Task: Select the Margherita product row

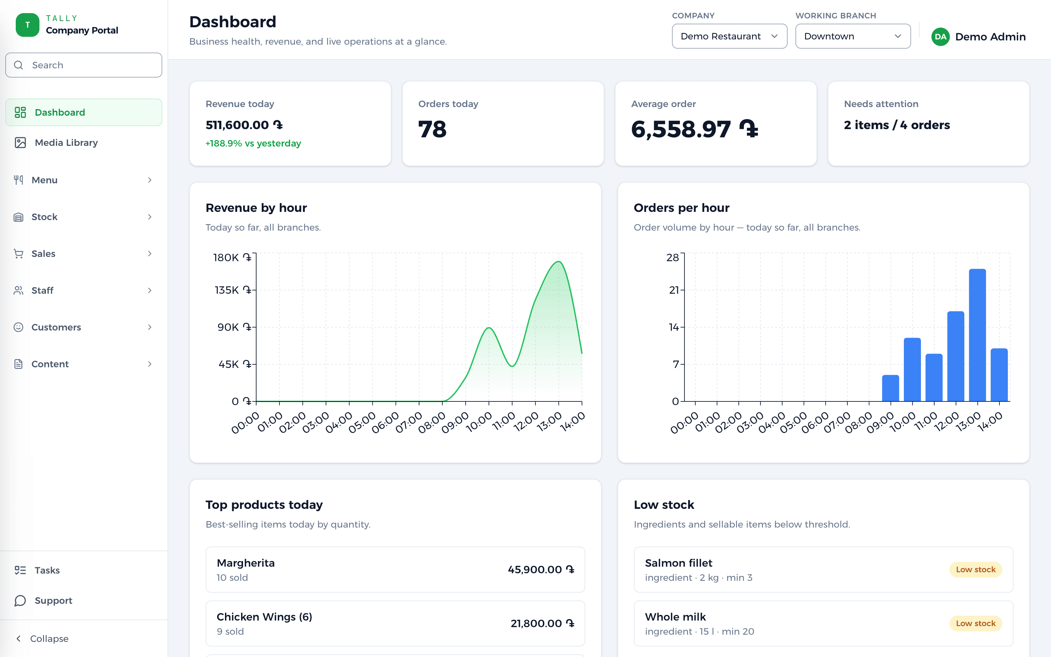Action: coord(395,570)
